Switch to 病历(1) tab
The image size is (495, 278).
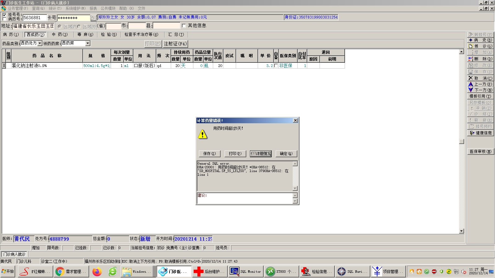pyautogui.click(x=11, y=35)
